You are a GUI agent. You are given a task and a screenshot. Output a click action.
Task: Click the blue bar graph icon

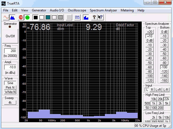pyautogui.click(x=86, y=17)
